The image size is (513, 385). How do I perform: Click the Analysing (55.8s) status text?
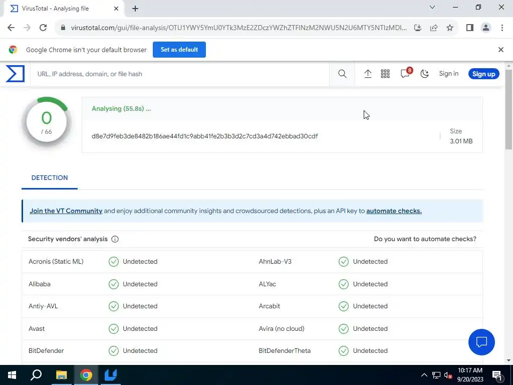[121, 109]
